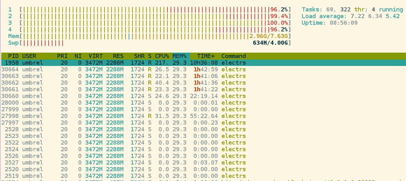Screen dimensions: 406x181
Task: Select process row with PID 2519
Action: (203, 176)
